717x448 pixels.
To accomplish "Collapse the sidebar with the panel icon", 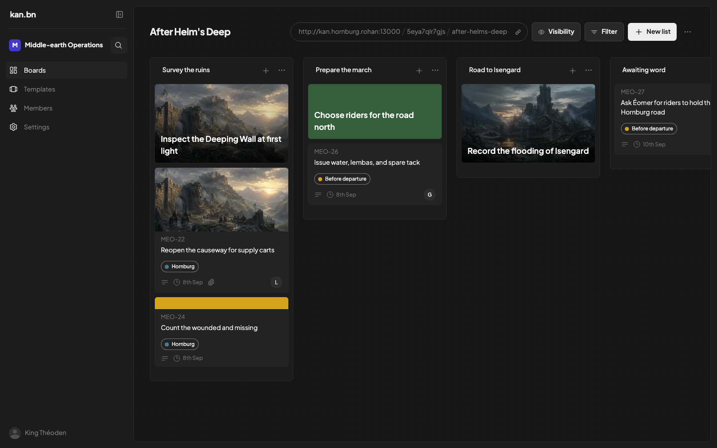I will tap(119, 14).
